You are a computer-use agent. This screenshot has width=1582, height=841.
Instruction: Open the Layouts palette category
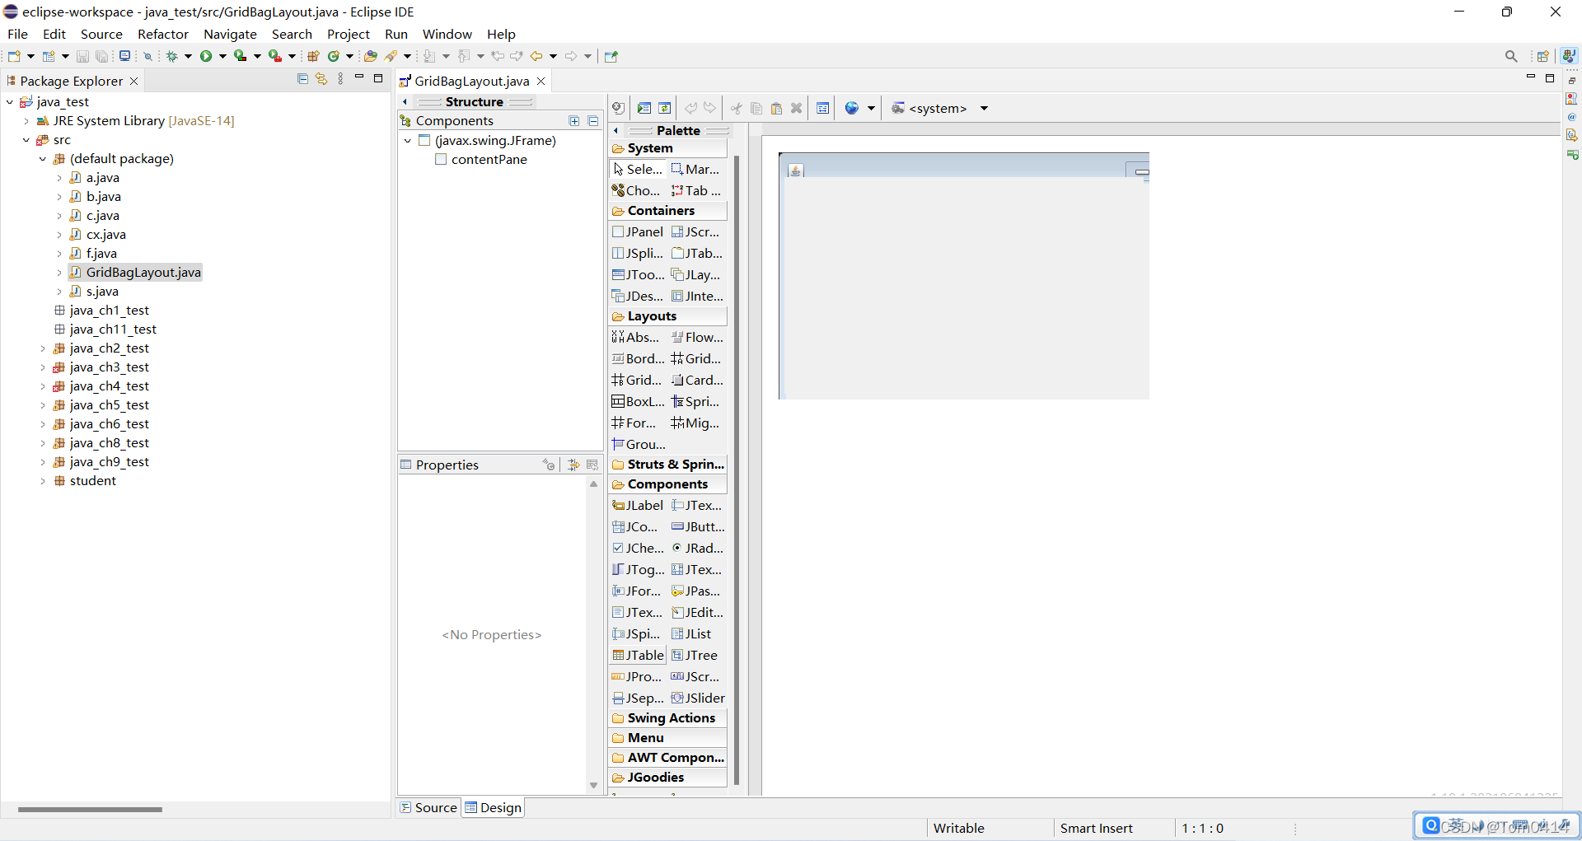click(x=668, y=315)
